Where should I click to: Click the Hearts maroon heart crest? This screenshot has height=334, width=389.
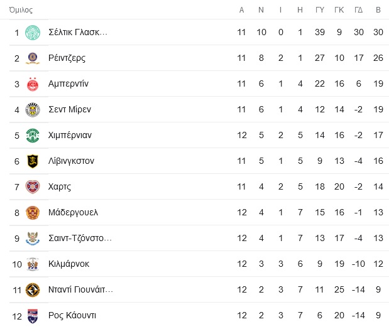[x=33, y=187]
